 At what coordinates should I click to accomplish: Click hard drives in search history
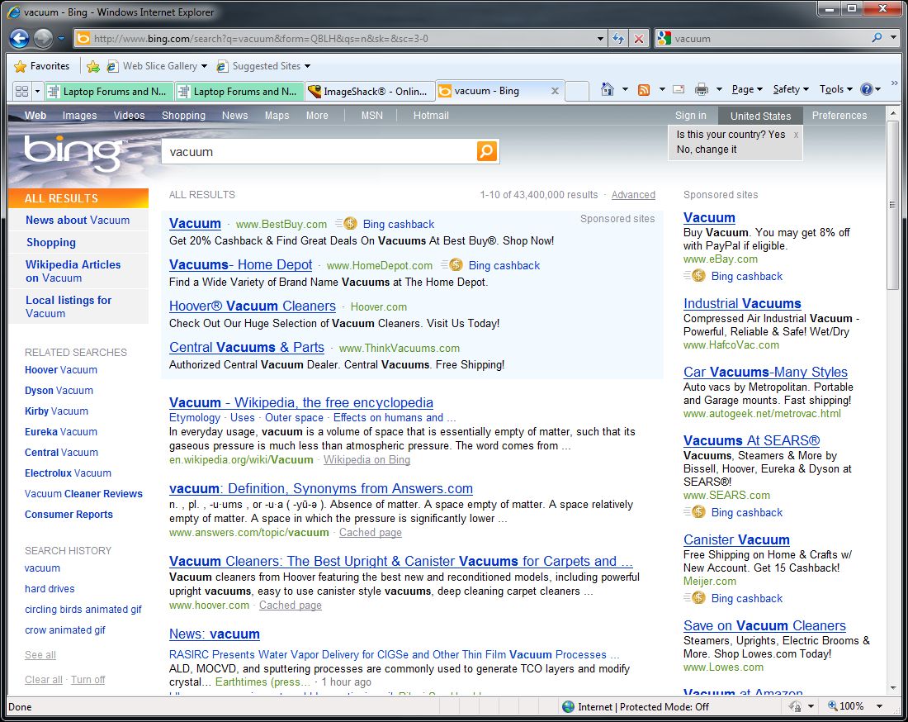pyautogui.click(x=50, y=589)
